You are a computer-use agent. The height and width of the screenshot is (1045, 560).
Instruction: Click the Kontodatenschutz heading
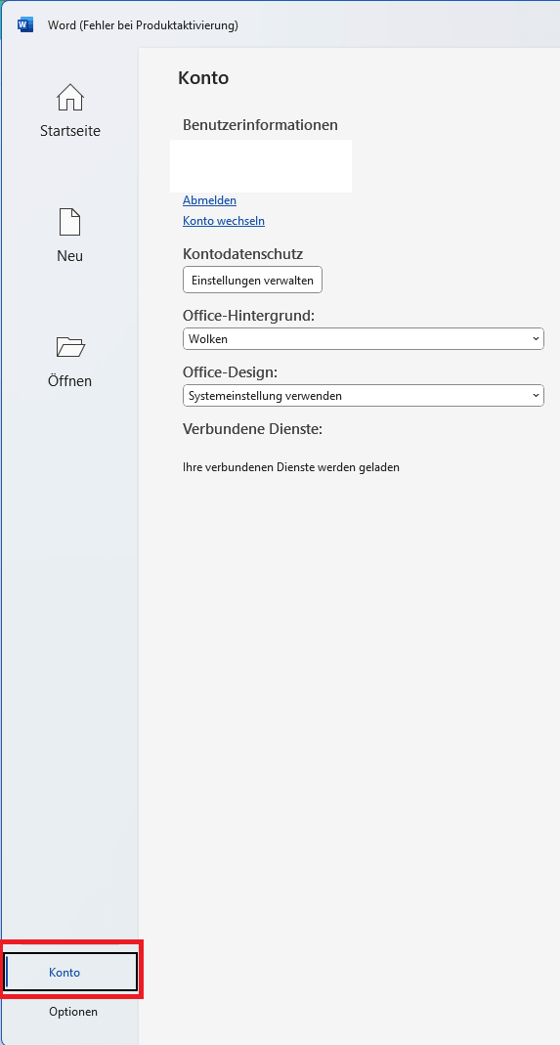[x=242, y=253]
